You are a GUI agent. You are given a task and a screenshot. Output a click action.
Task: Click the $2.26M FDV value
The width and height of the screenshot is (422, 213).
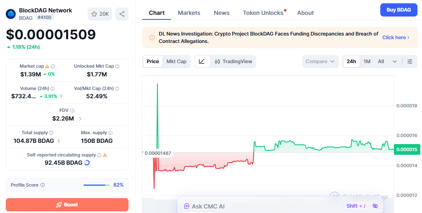63,118
